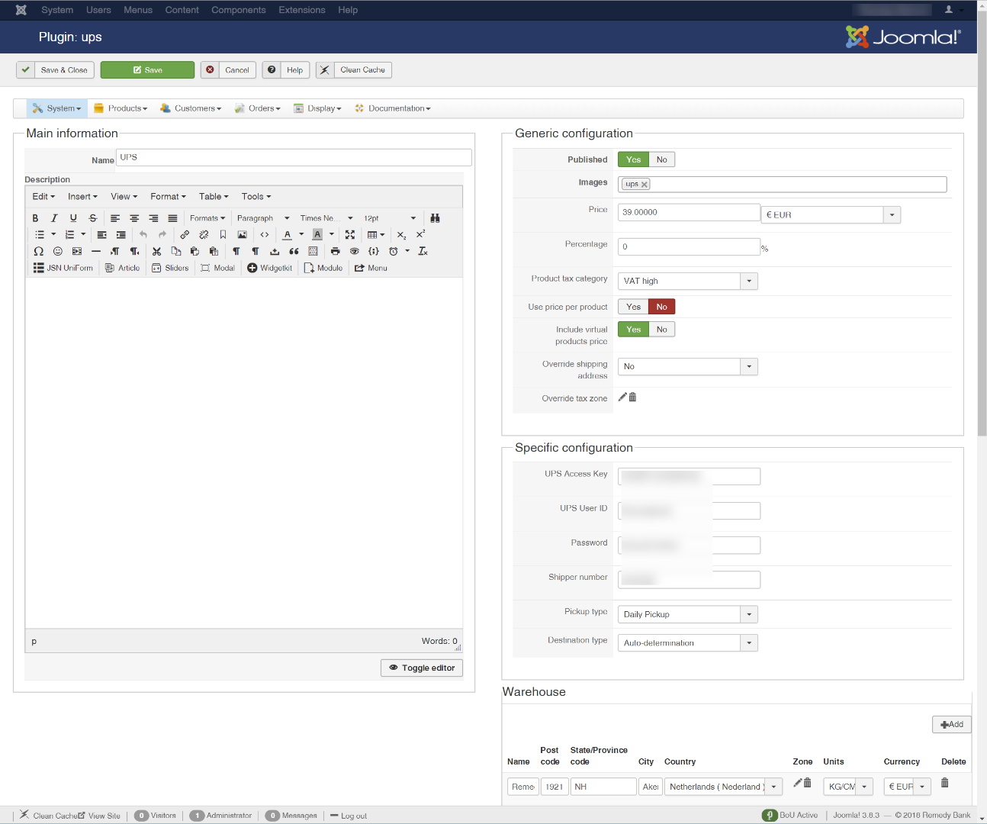Insert an image into the description
The image size is (987, 824).
point(242,235)
